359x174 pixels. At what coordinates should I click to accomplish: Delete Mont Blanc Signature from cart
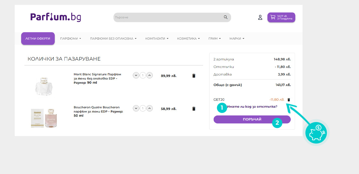194,76
